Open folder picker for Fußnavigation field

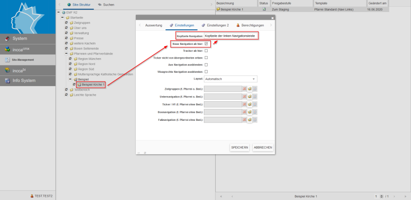(x=250, y=120)
